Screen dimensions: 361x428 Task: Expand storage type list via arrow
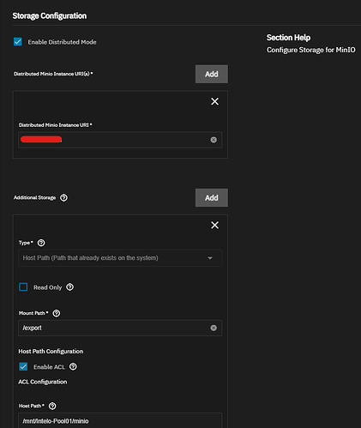click(210, 258)
